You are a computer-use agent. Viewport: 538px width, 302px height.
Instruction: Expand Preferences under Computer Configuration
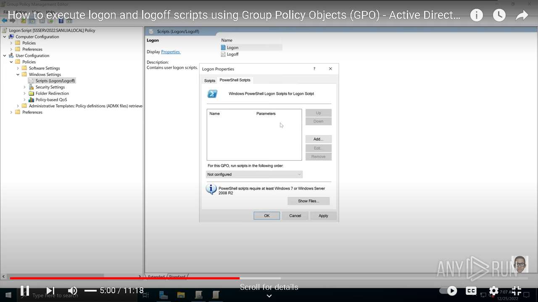click(11, 49)
